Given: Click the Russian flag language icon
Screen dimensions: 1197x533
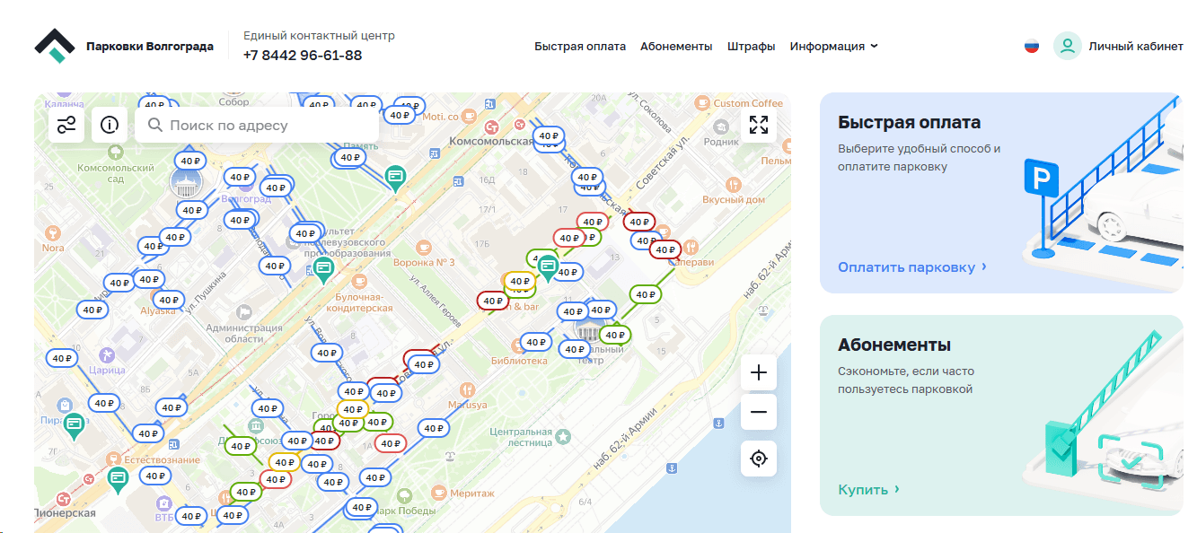Looking at the screenshot, I should click(1032, 47).
